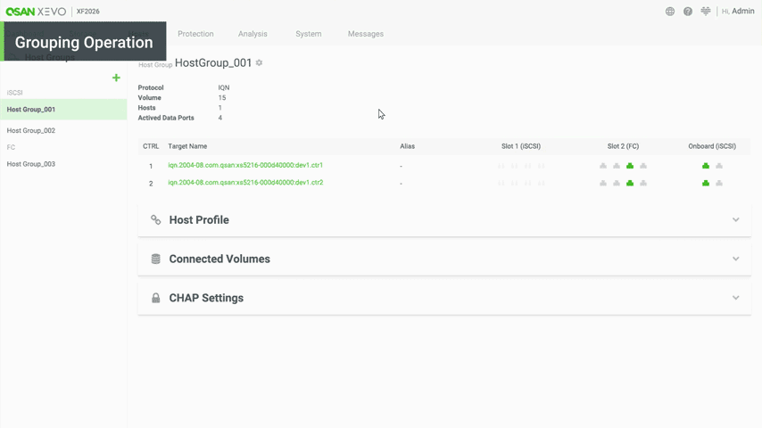
Task: Click the green Slot 2 (FC) port in CTRL 1 row
Action: click(x=630, y=166)
